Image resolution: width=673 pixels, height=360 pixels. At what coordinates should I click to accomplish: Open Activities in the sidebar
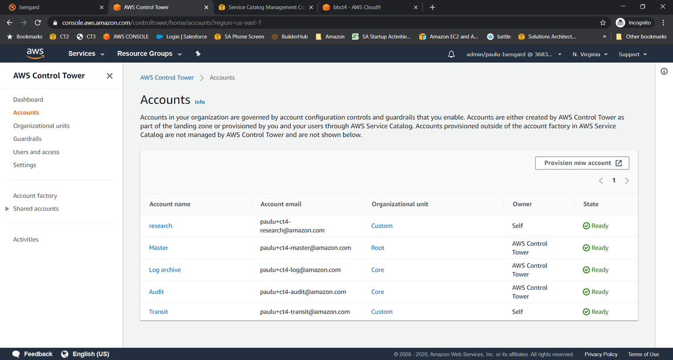26,239
